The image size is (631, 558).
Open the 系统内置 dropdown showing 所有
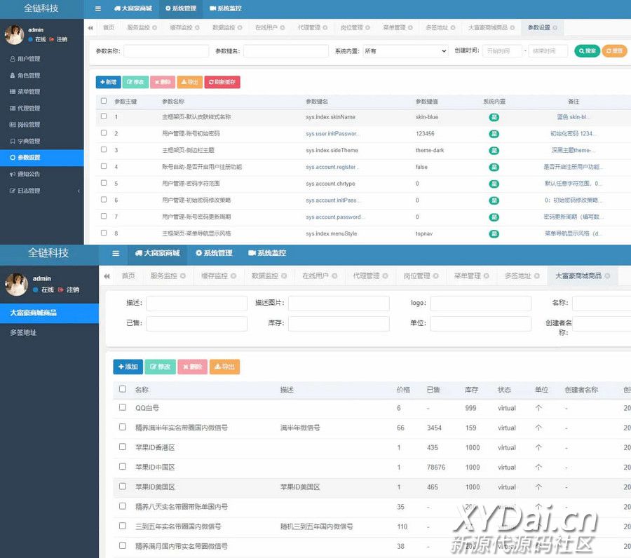coord(405,51)
